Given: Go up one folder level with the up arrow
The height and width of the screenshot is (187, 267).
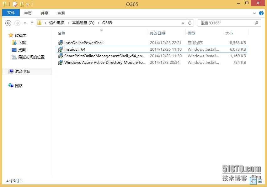Looking at the screenshot, I should 32,23.
